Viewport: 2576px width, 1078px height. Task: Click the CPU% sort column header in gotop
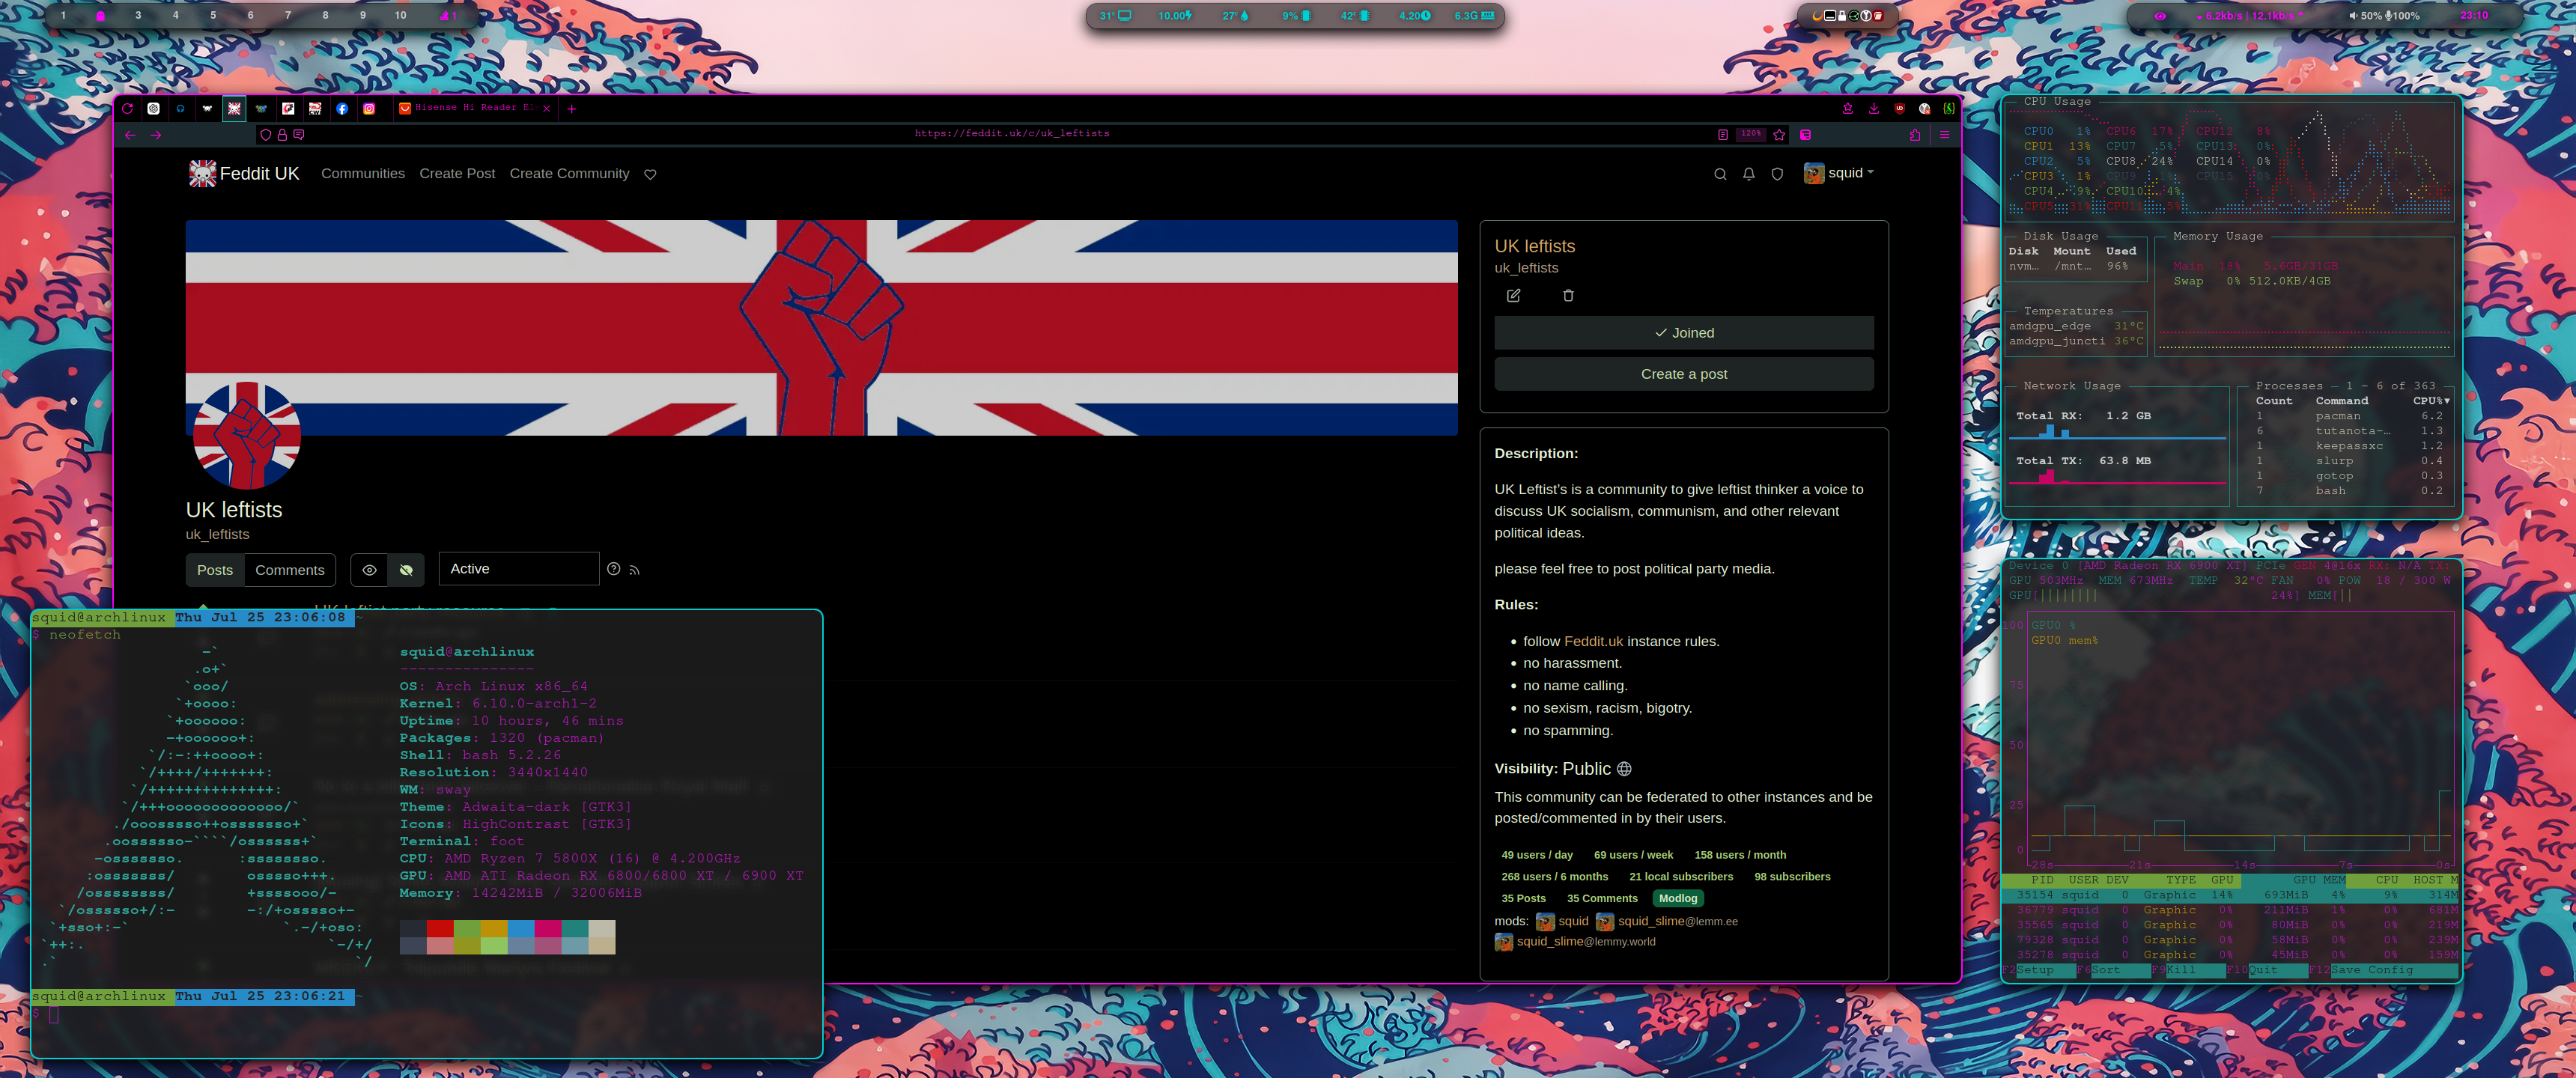pyautogui.click(x=2431, y=401)
